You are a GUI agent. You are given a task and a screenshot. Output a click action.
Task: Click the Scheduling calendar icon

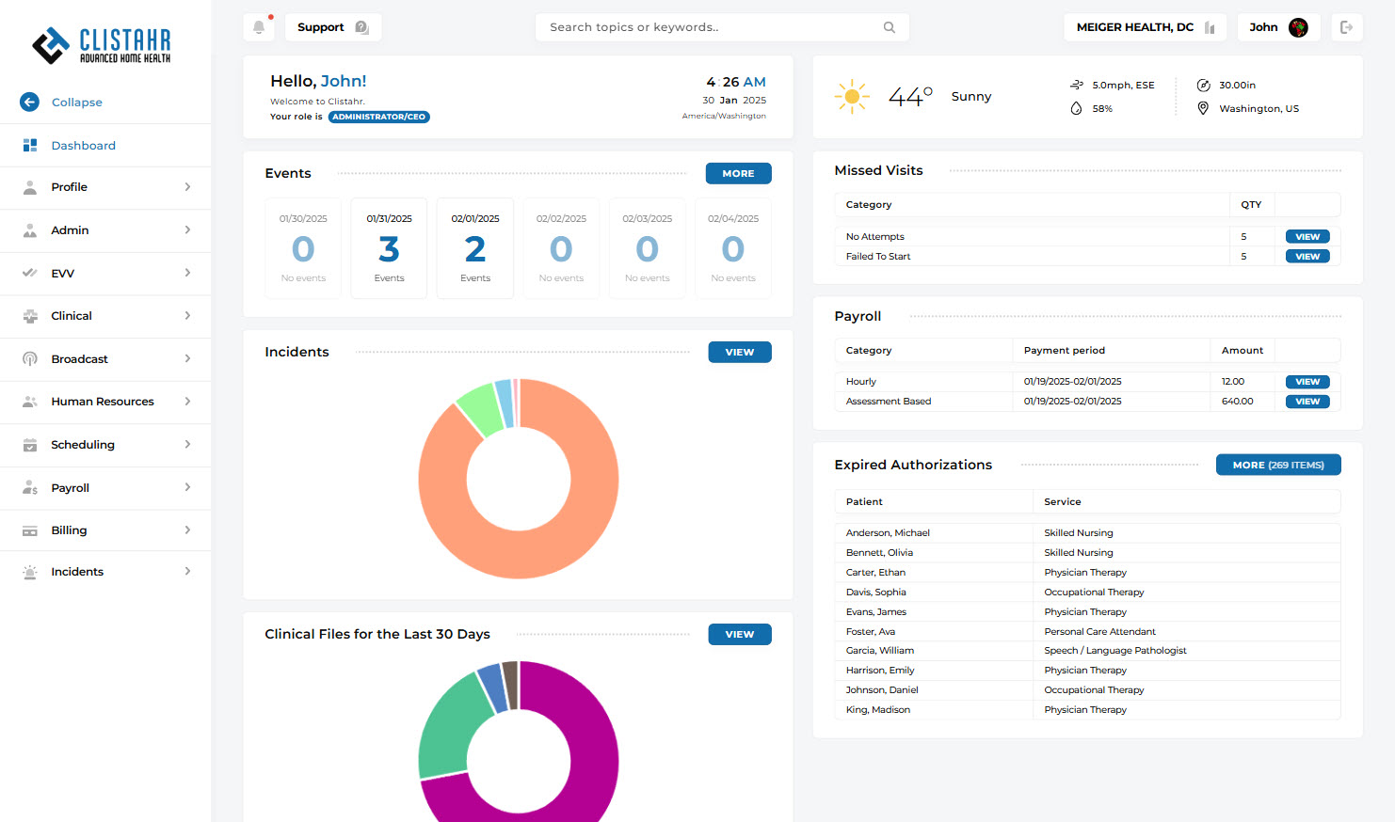30,445
